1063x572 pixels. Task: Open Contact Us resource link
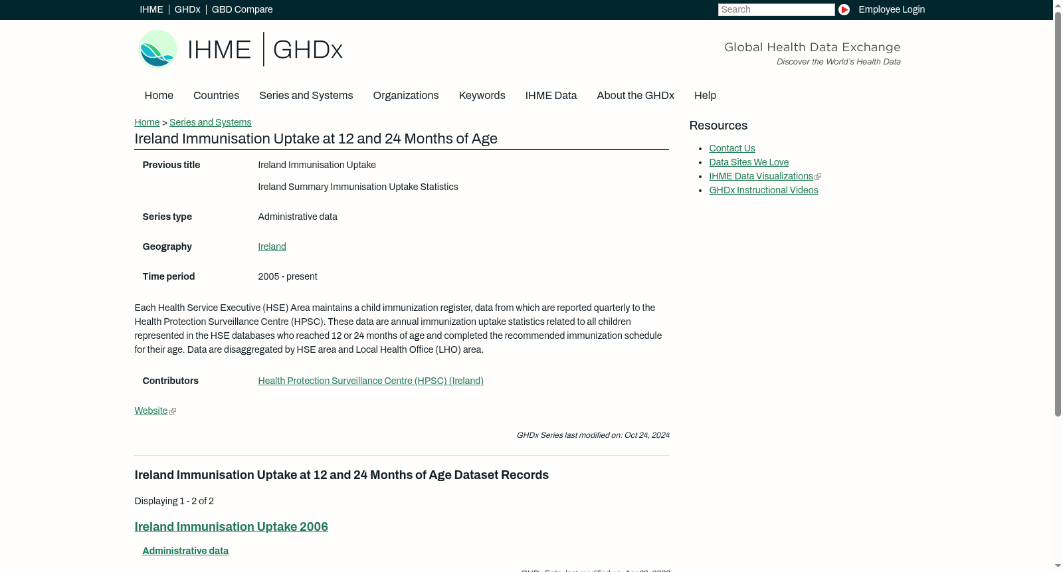(732, 148)
